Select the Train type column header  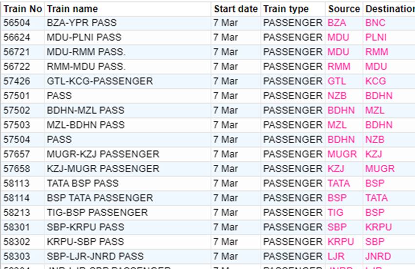286,9
